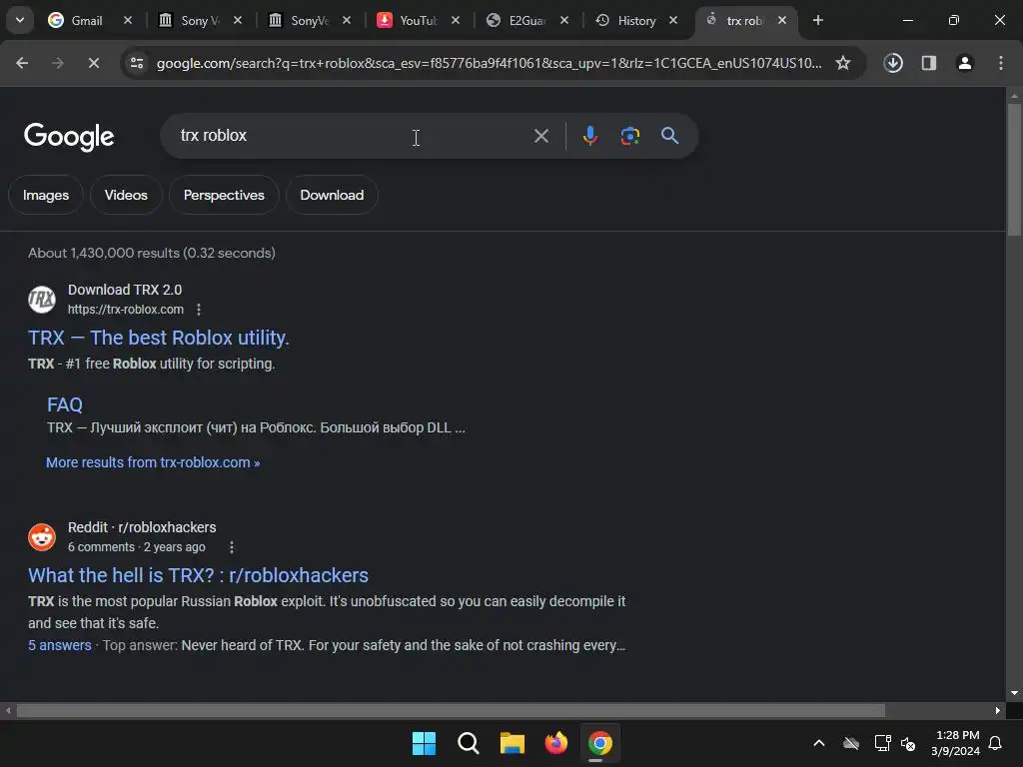Open Windows taskbar search

coord(468,743)
